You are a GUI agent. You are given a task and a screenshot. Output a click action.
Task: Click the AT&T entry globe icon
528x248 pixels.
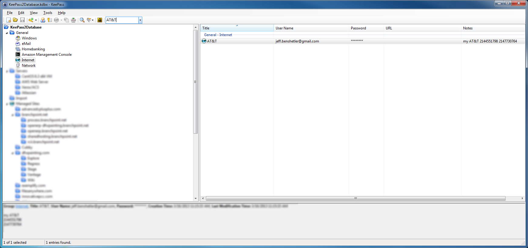[x=204, y=41]
